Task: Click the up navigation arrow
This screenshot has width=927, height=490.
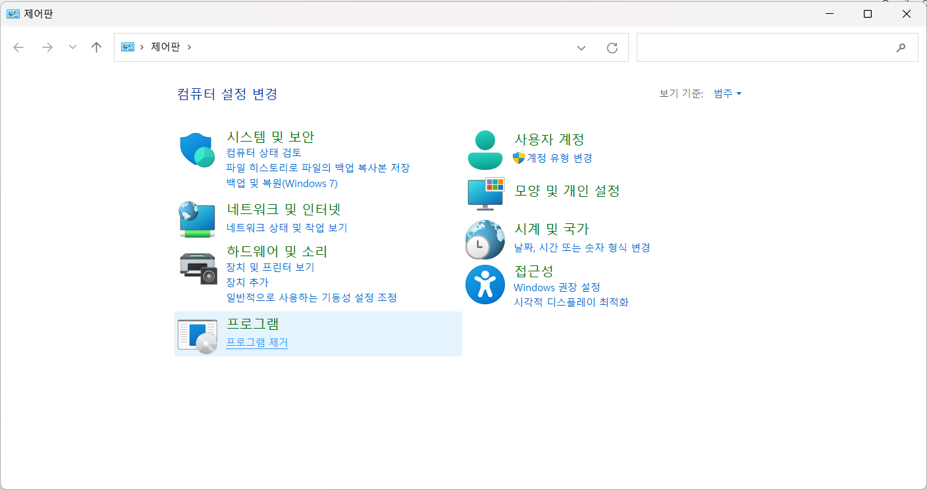Action: point(96,47)
